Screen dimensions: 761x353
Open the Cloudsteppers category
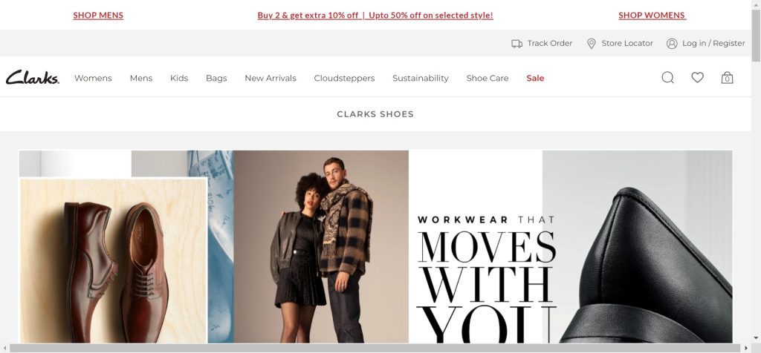click(345, 78)
